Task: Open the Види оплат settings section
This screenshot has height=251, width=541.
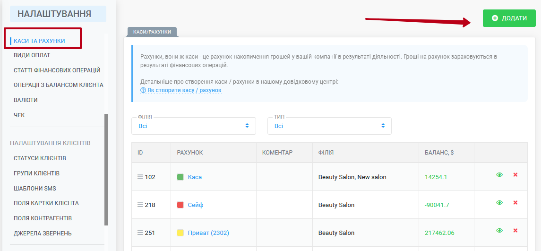Action: (x=32, y=55)
